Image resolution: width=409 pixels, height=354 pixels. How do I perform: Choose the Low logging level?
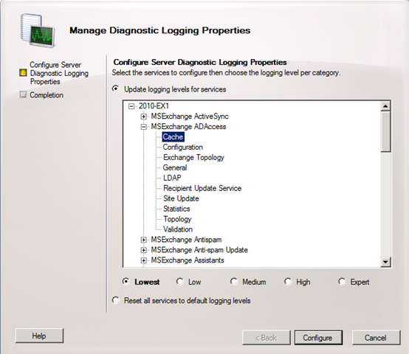click(179, 281)
